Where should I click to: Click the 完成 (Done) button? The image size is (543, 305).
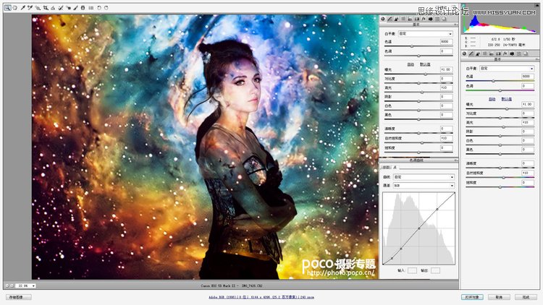pyautogui.click(x=523, y=297)
